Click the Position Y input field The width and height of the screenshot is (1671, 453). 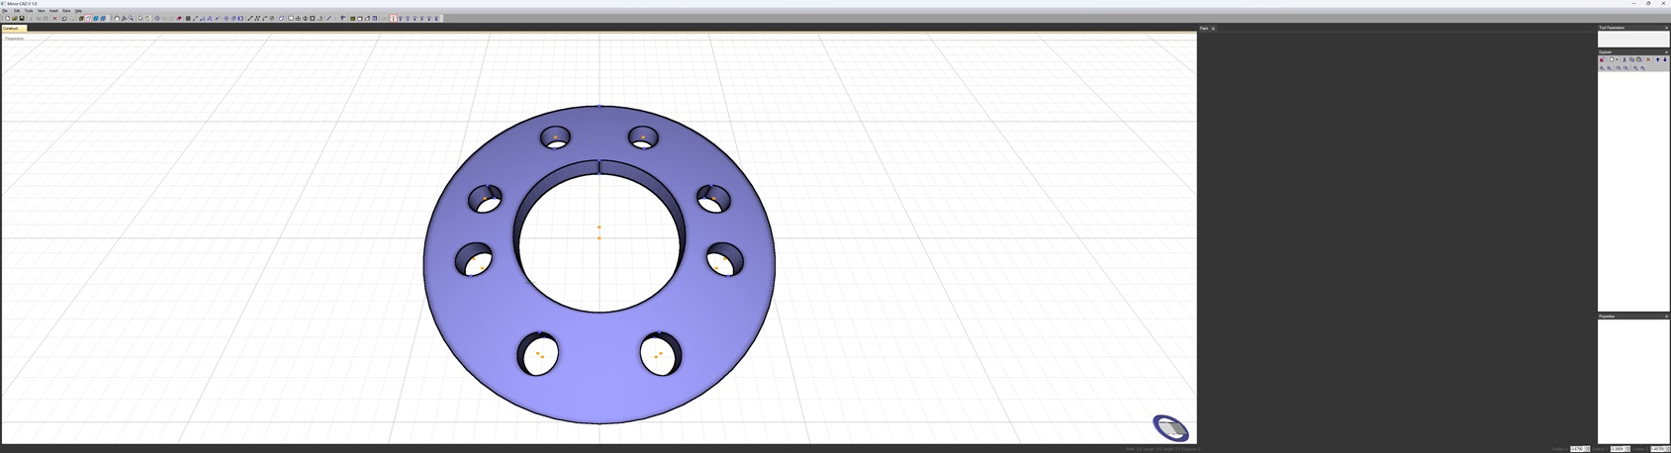[1618, 449]
